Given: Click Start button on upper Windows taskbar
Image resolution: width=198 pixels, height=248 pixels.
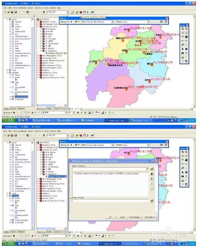Looking at the screenshot, I should tap(8, 120).
